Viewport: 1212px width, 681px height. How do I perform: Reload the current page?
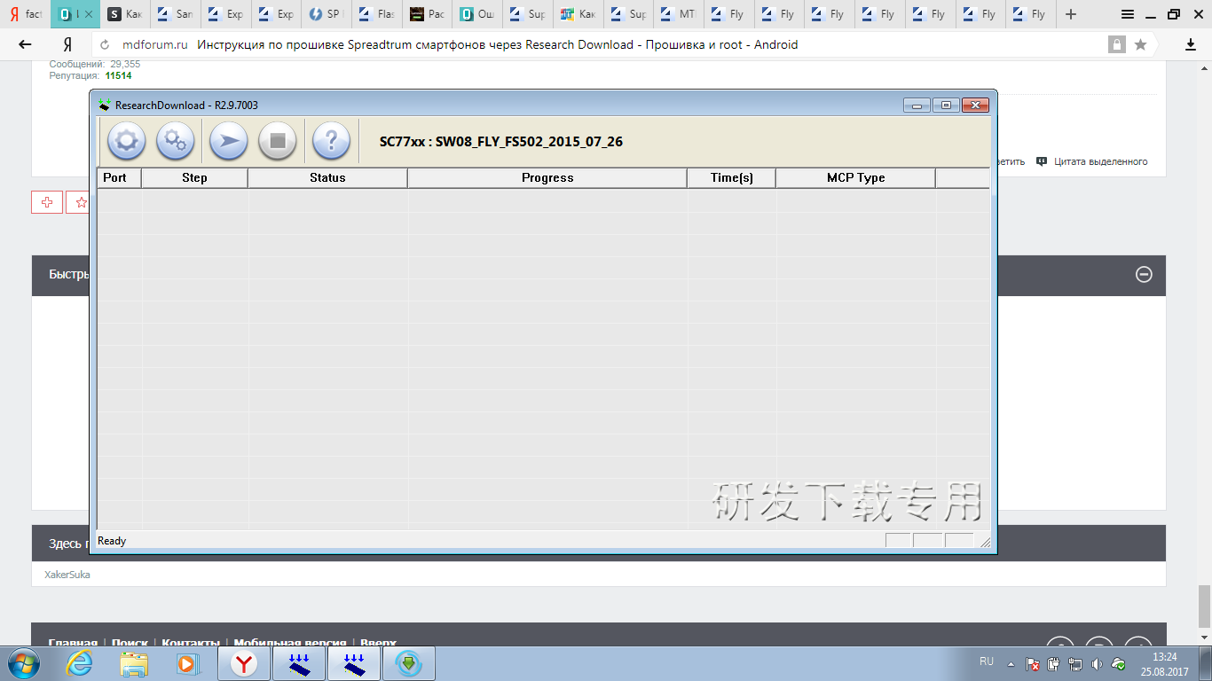point(106,44)
